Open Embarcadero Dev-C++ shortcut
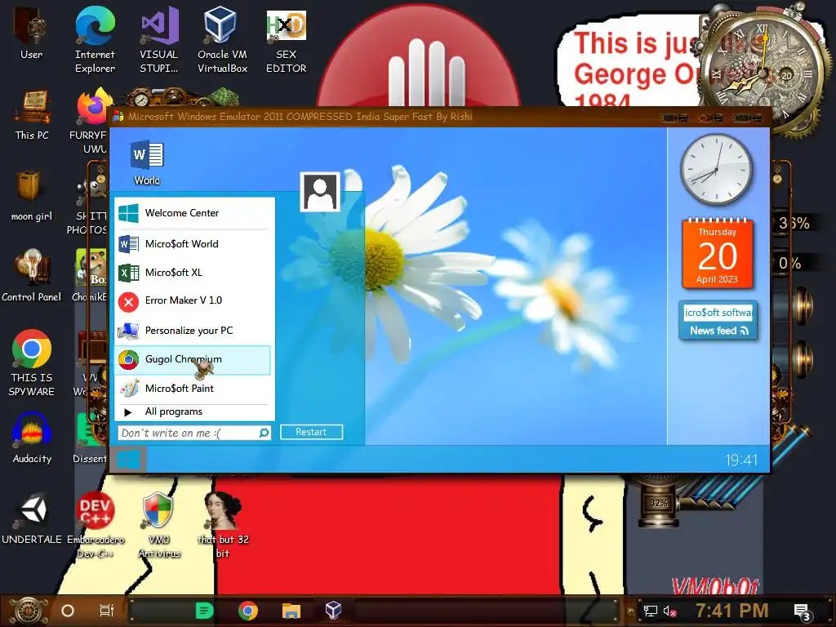Viewport: 836px width, 627px height. tap(95, 525)
